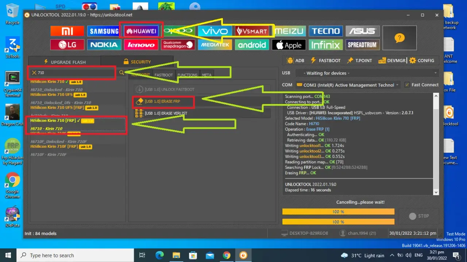Click the taskbar search box

[76, 255]
